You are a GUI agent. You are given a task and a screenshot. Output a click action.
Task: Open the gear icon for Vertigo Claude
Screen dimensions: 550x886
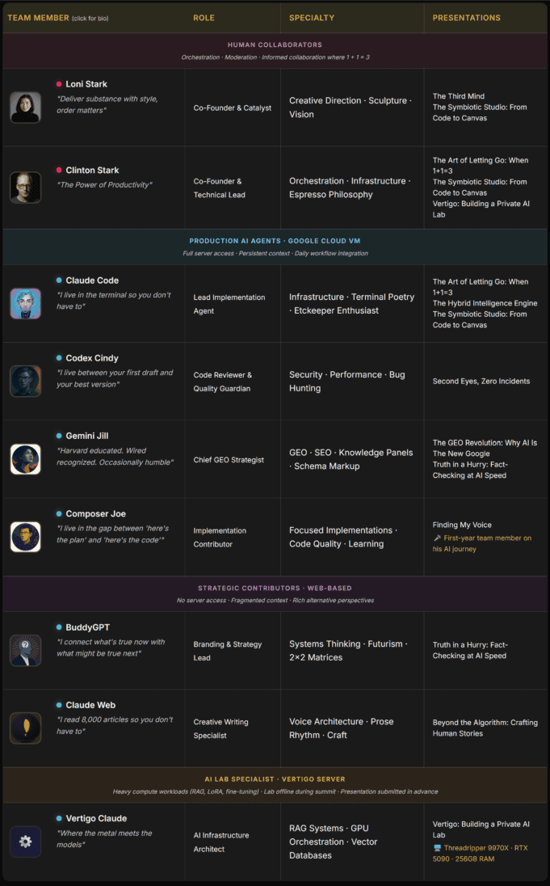pos(25,842)
